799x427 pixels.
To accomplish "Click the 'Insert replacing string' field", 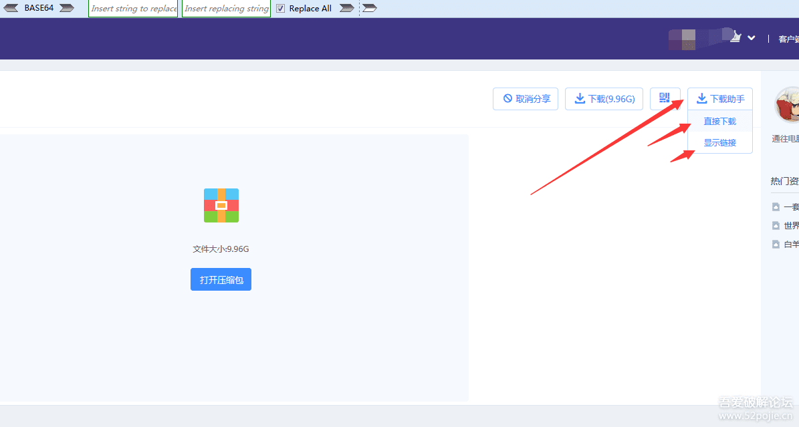I will 226,9.
